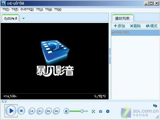Delete the entry with the 删除 button
The height and width of the screenshot is (120, 160).
tap(135, 26)
